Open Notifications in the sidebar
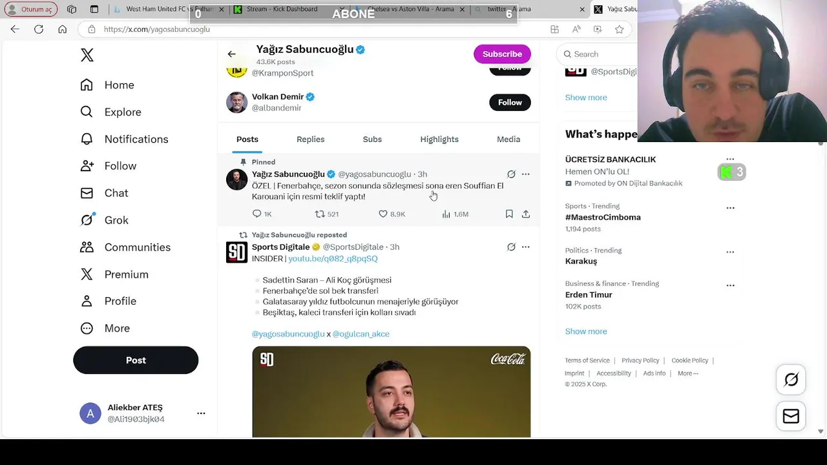827x465 pixels. click(x=124, y=139)
